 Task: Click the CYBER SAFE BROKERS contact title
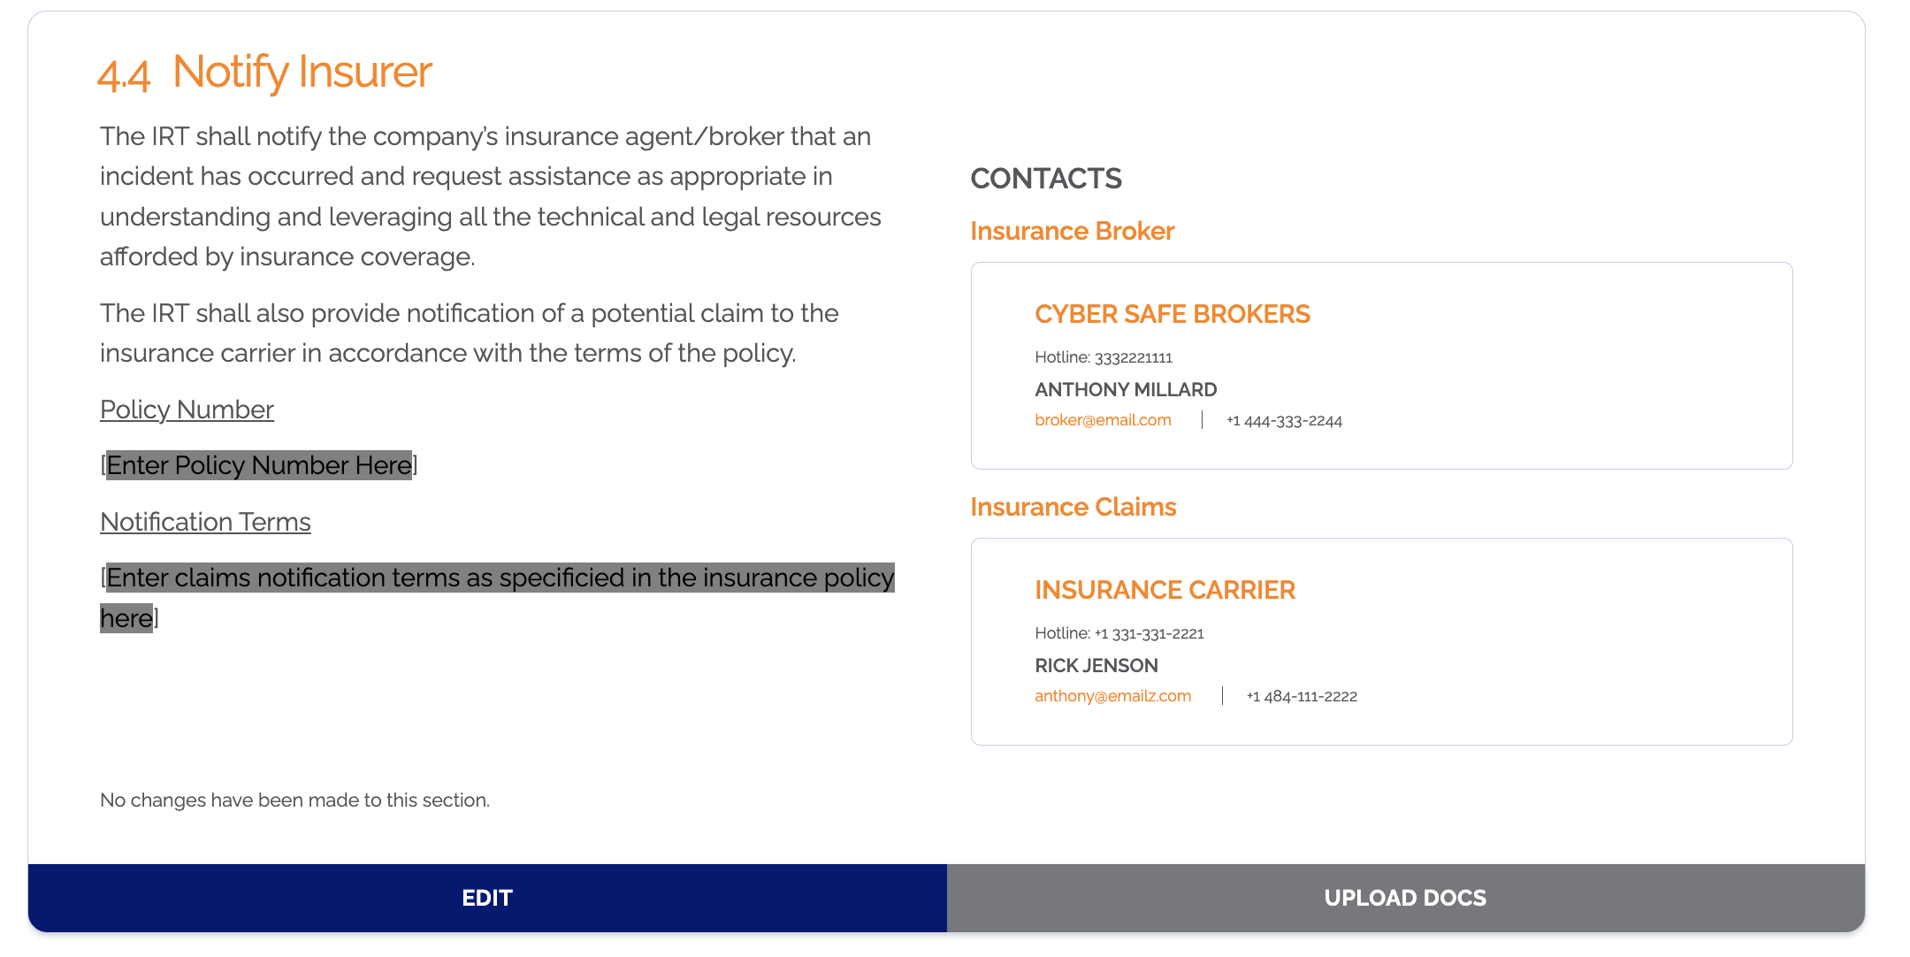click(x=1173, y=314)
